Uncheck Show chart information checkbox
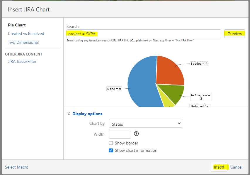The image size is (250, 175). 111,150
